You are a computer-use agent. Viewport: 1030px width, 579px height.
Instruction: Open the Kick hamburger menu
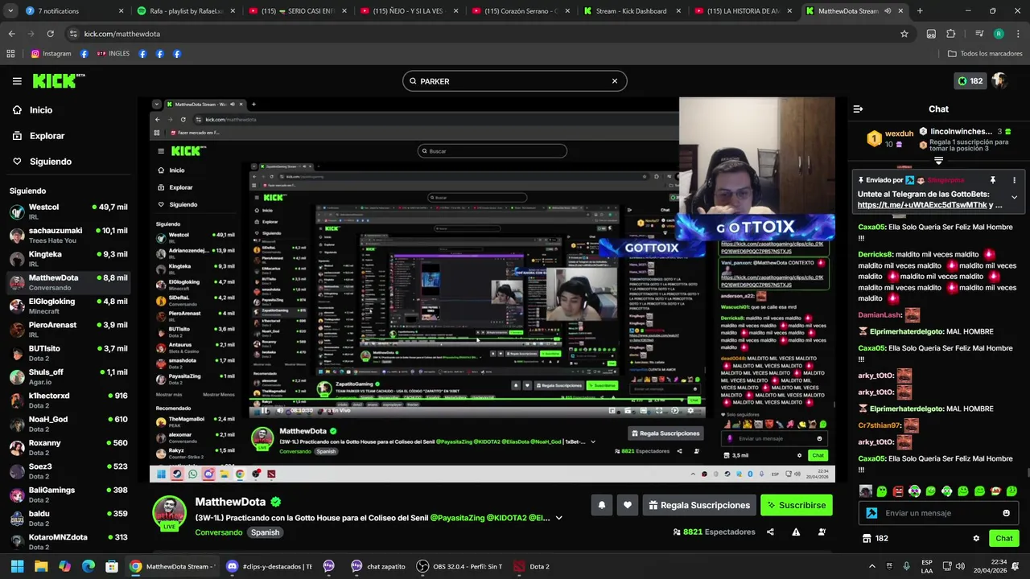17,81
